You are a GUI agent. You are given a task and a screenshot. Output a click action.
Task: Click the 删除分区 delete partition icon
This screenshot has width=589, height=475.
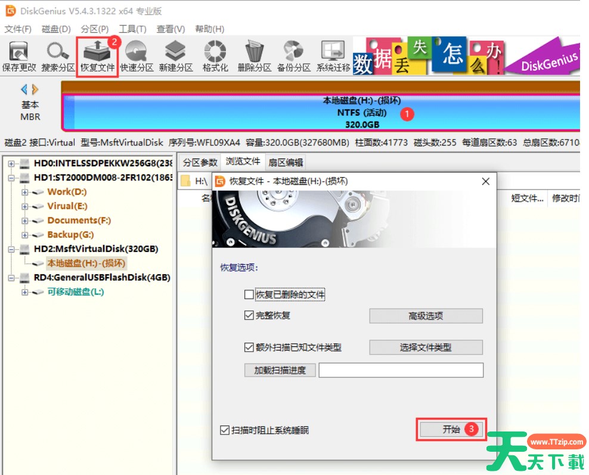tap(255, 57)
